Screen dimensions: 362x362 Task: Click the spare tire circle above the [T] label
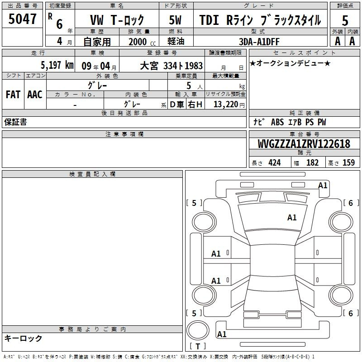pos(198,329)
